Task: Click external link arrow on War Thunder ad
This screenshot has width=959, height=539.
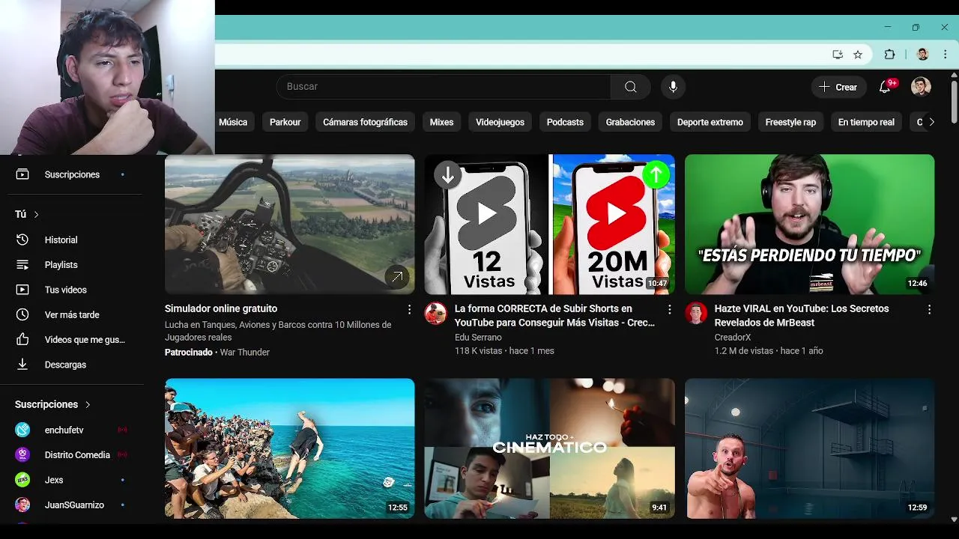Action: [397, 277]
